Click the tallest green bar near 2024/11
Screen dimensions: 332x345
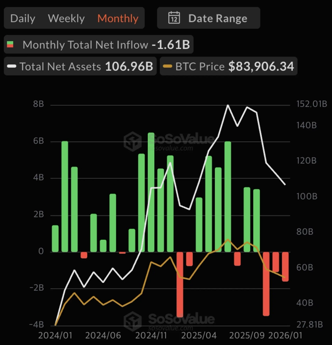(x=151, y=191)
